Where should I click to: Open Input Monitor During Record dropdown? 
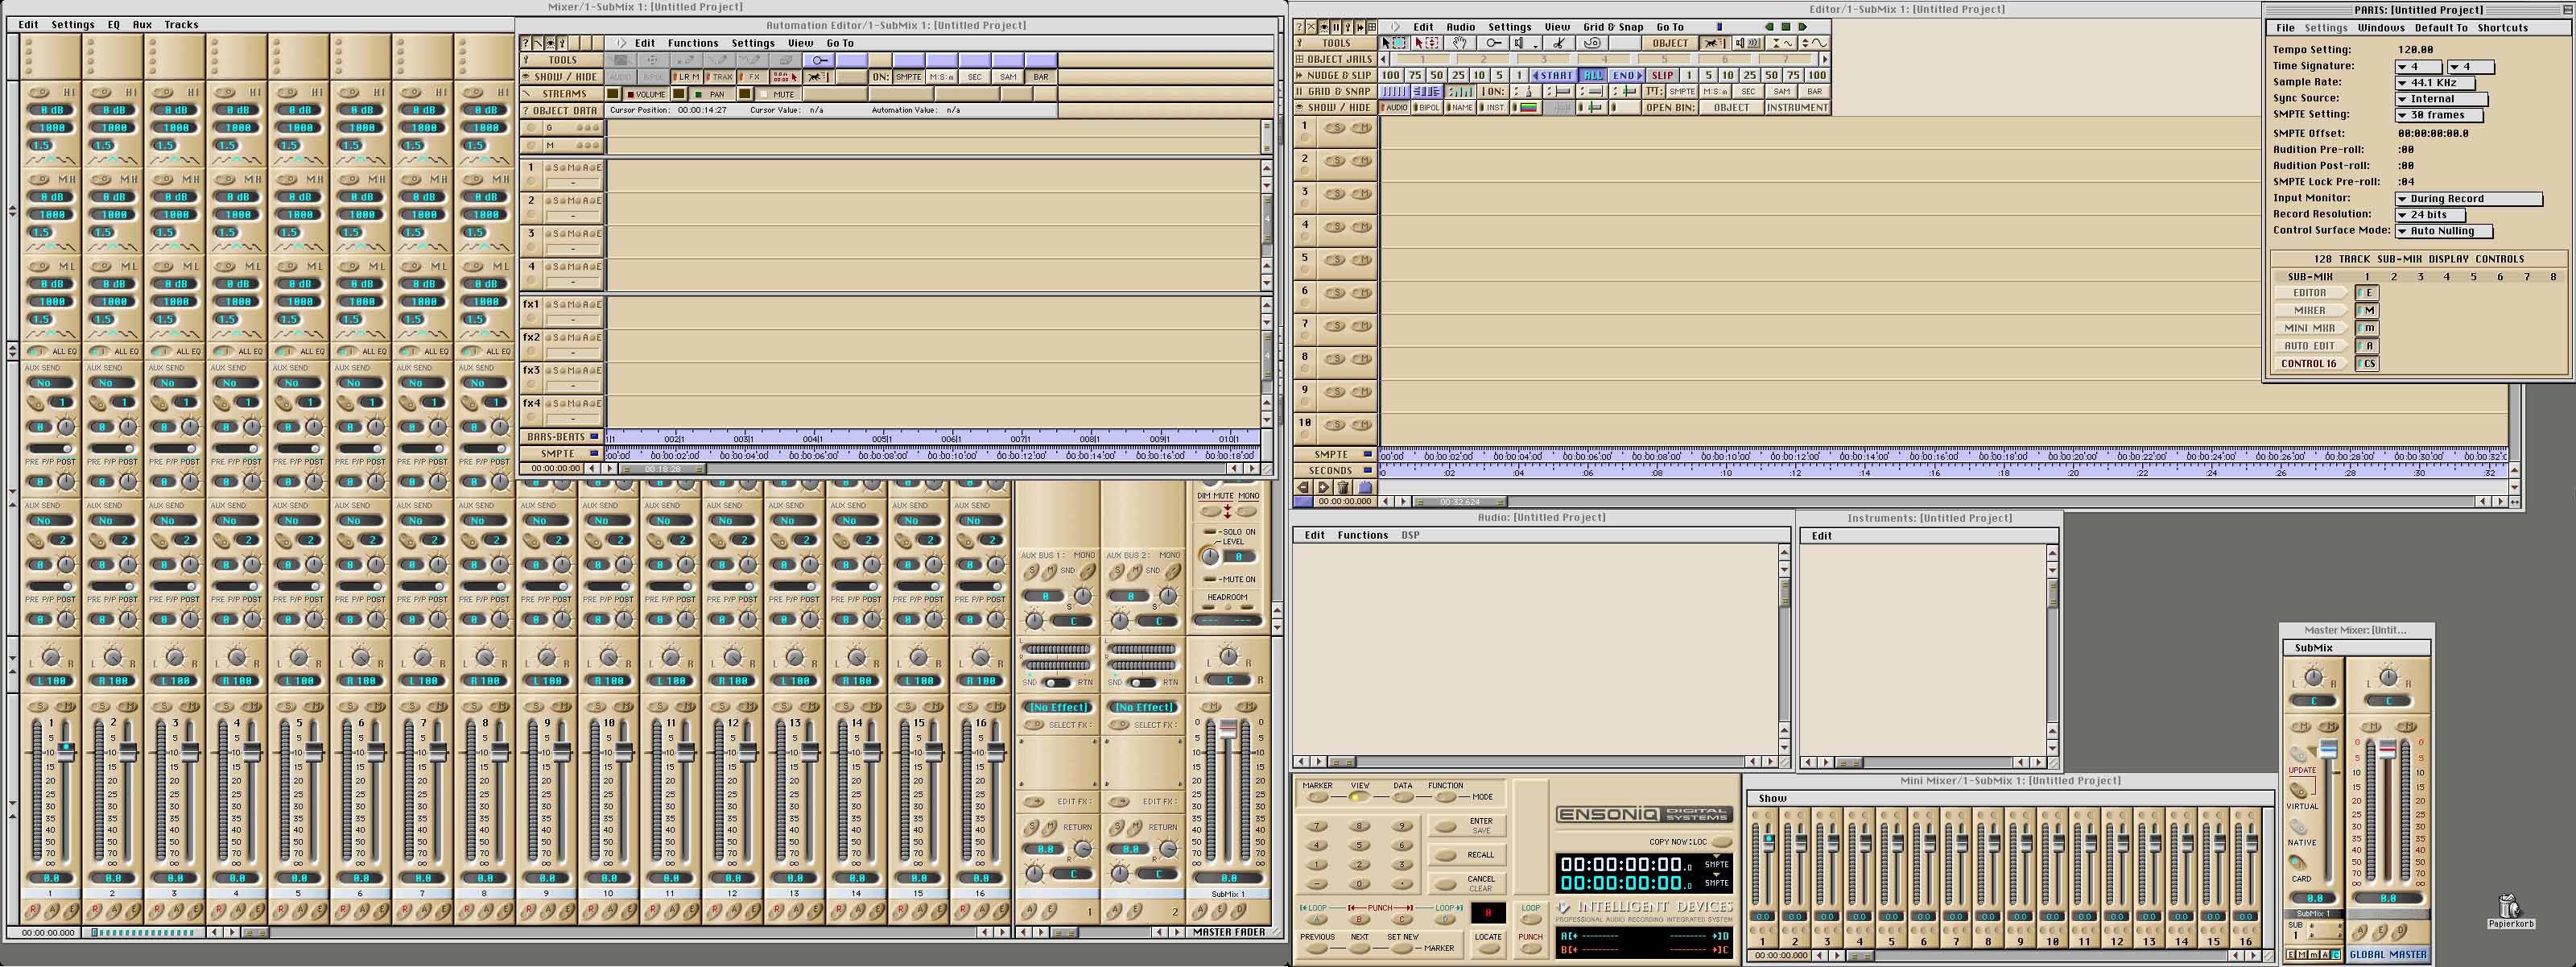2469,199
